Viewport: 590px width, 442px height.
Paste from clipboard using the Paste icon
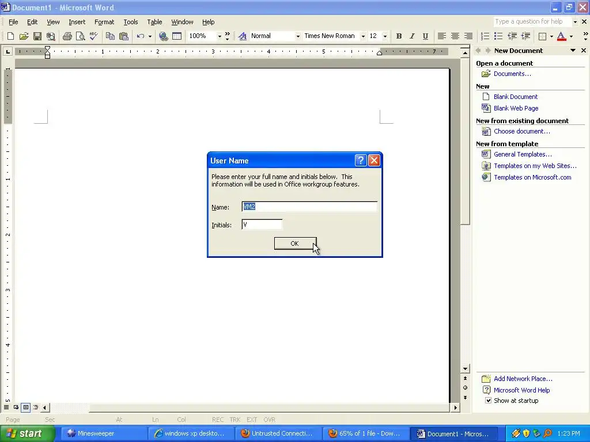point(123,36)
